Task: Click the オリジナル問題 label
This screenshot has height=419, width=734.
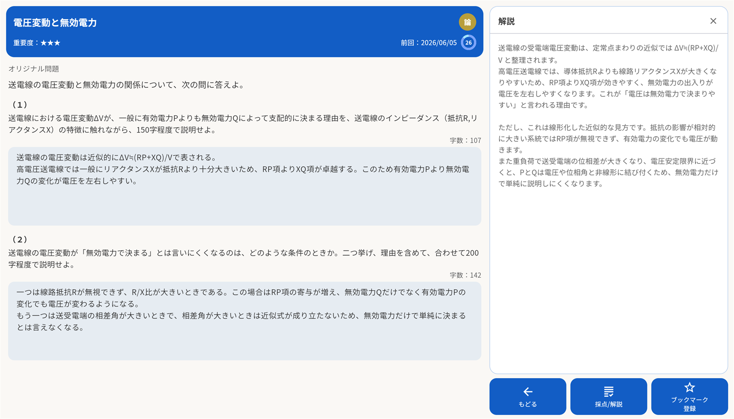Action: tap(33, 69)
